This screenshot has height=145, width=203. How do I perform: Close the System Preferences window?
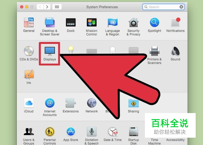[22, 7]
